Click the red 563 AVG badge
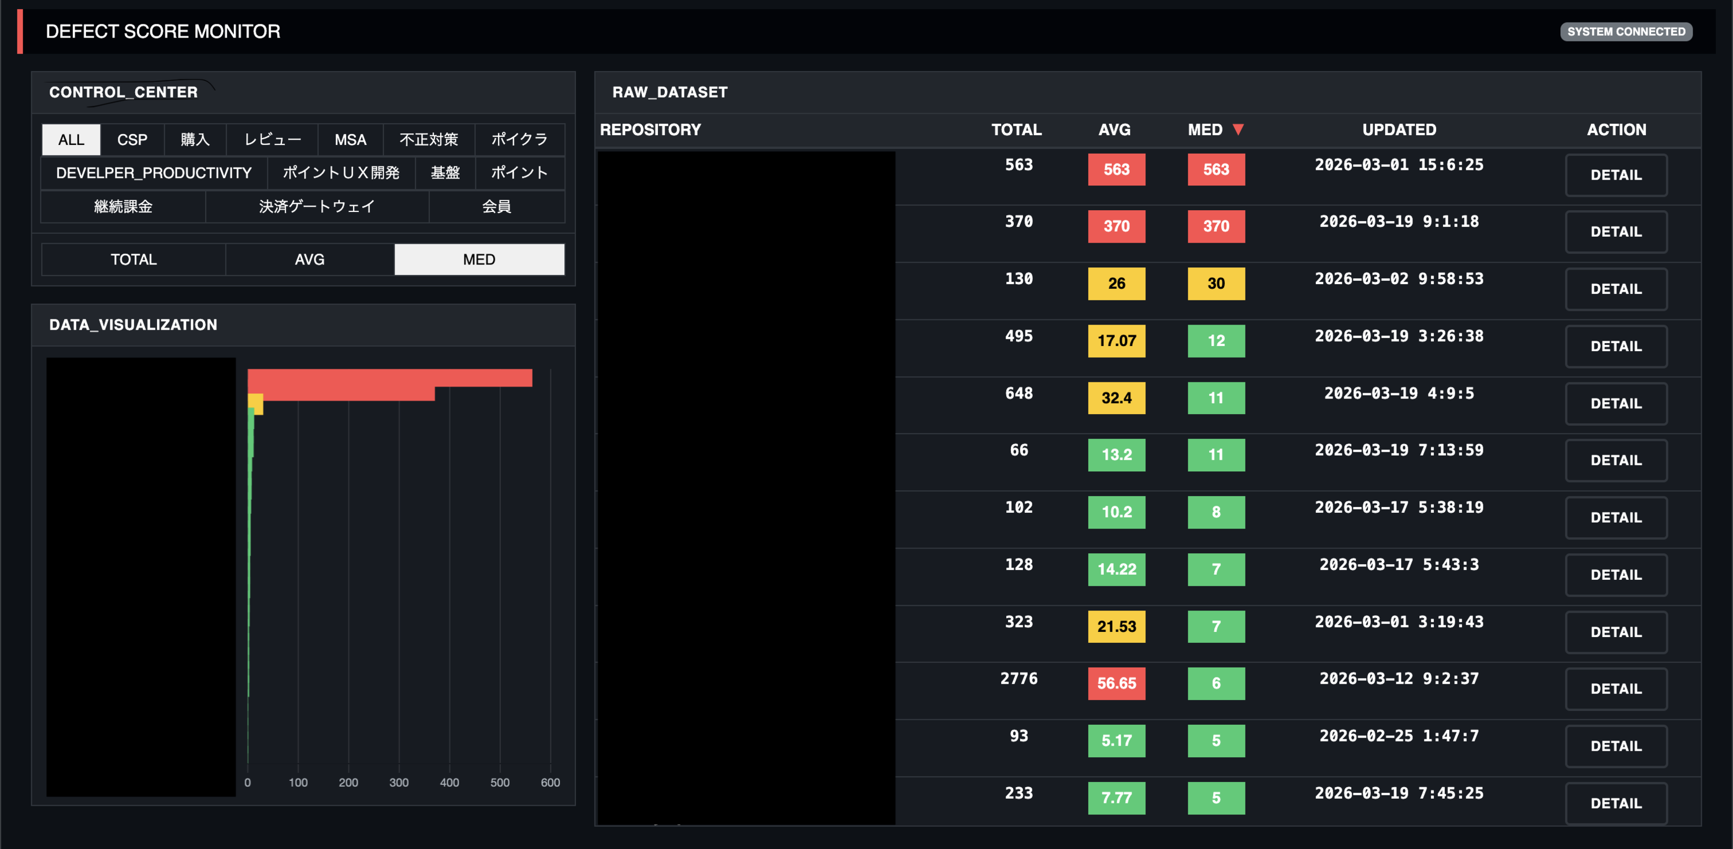This screenshot has height=849, width=1733. pyautogui.click(x=1116, y=170)
